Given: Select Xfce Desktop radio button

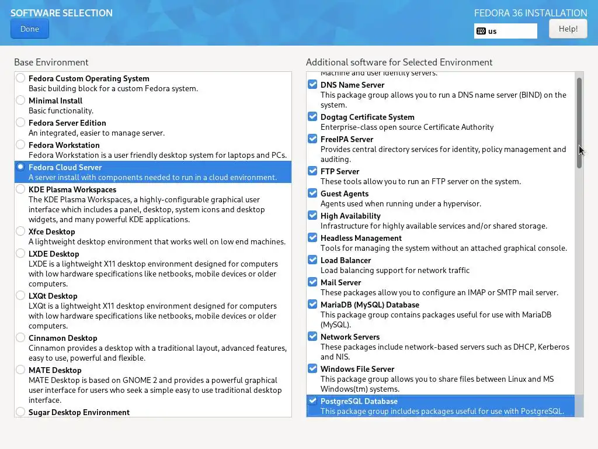Looking at the screenshot, I should [20, 231].
